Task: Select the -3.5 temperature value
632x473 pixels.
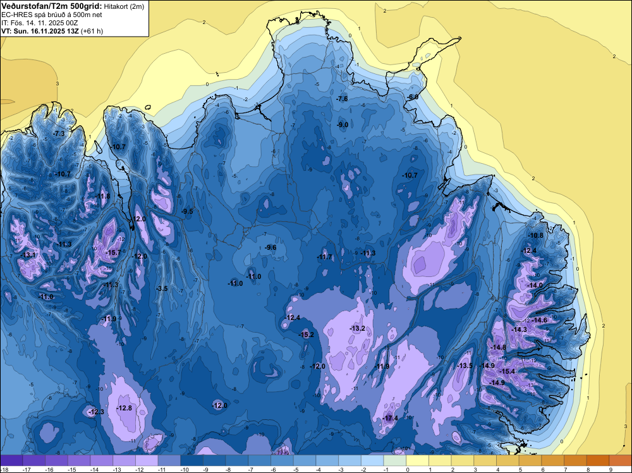Action: point(162,288)
